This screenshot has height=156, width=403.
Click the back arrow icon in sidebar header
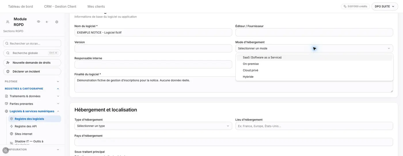tap(47, 22)
